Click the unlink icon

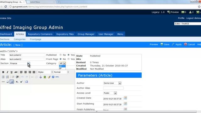coord(36,77)
